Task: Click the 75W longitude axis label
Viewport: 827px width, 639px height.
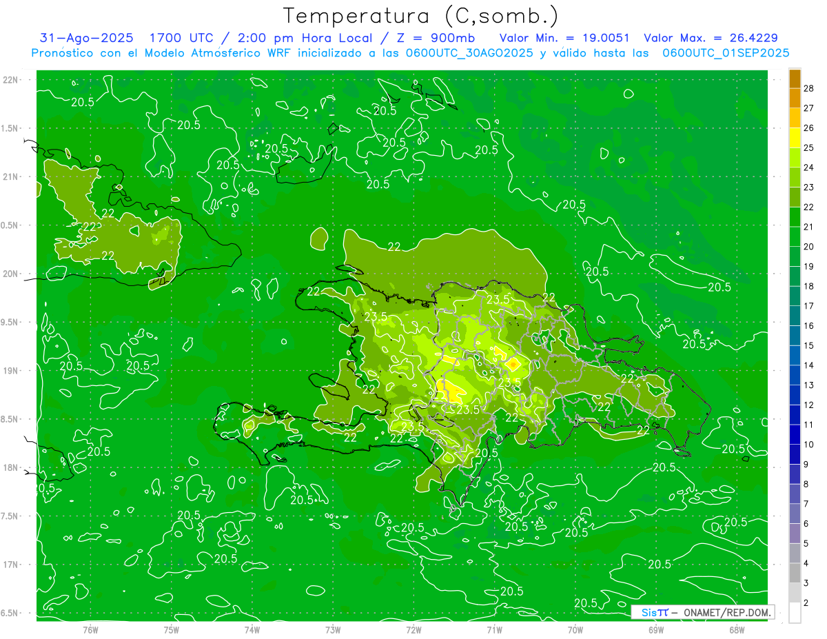Action: (172, 629)
